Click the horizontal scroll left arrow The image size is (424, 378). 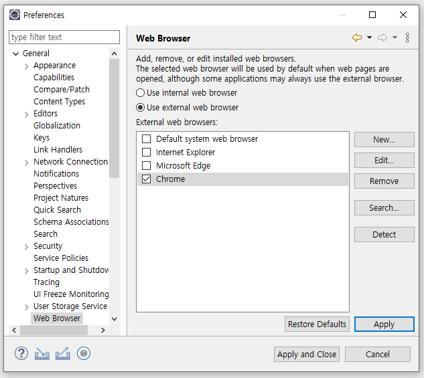pos(14,330)
